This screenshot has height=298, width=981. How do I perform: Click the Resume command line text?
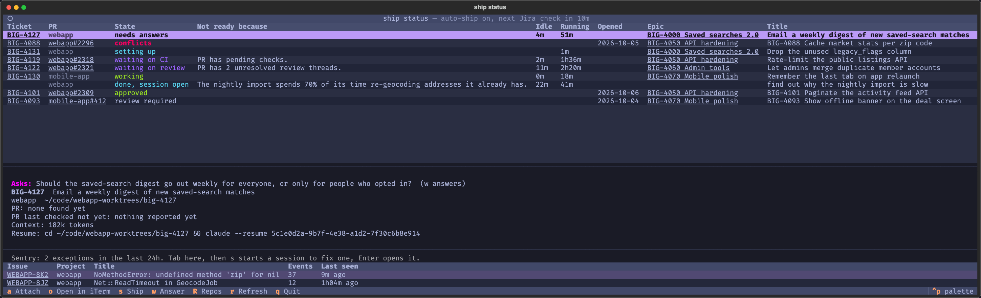[216, 233]
